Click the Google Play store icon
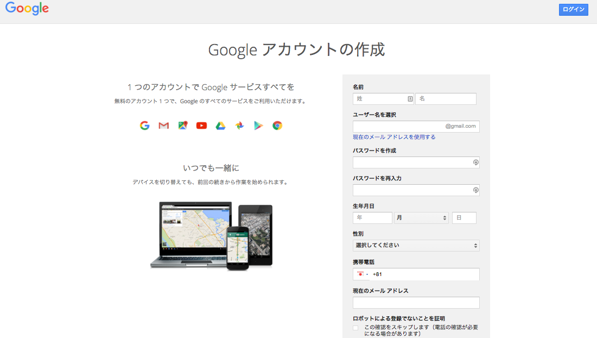The image size is (597, 338). 258,126
